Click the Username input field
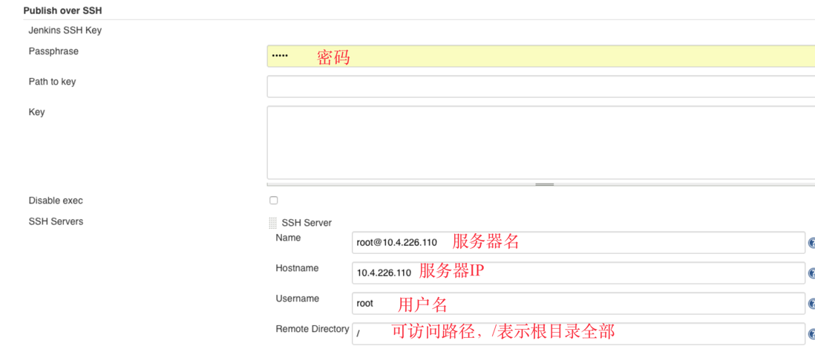The height and width of the screenshot is (352, 815). [x=578, y=303]
